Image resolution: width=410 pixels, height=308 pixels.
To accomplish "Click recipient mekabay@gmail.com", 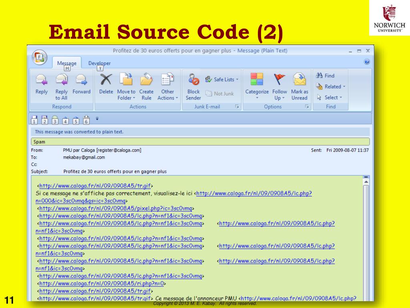I will (x=84, y=157).
